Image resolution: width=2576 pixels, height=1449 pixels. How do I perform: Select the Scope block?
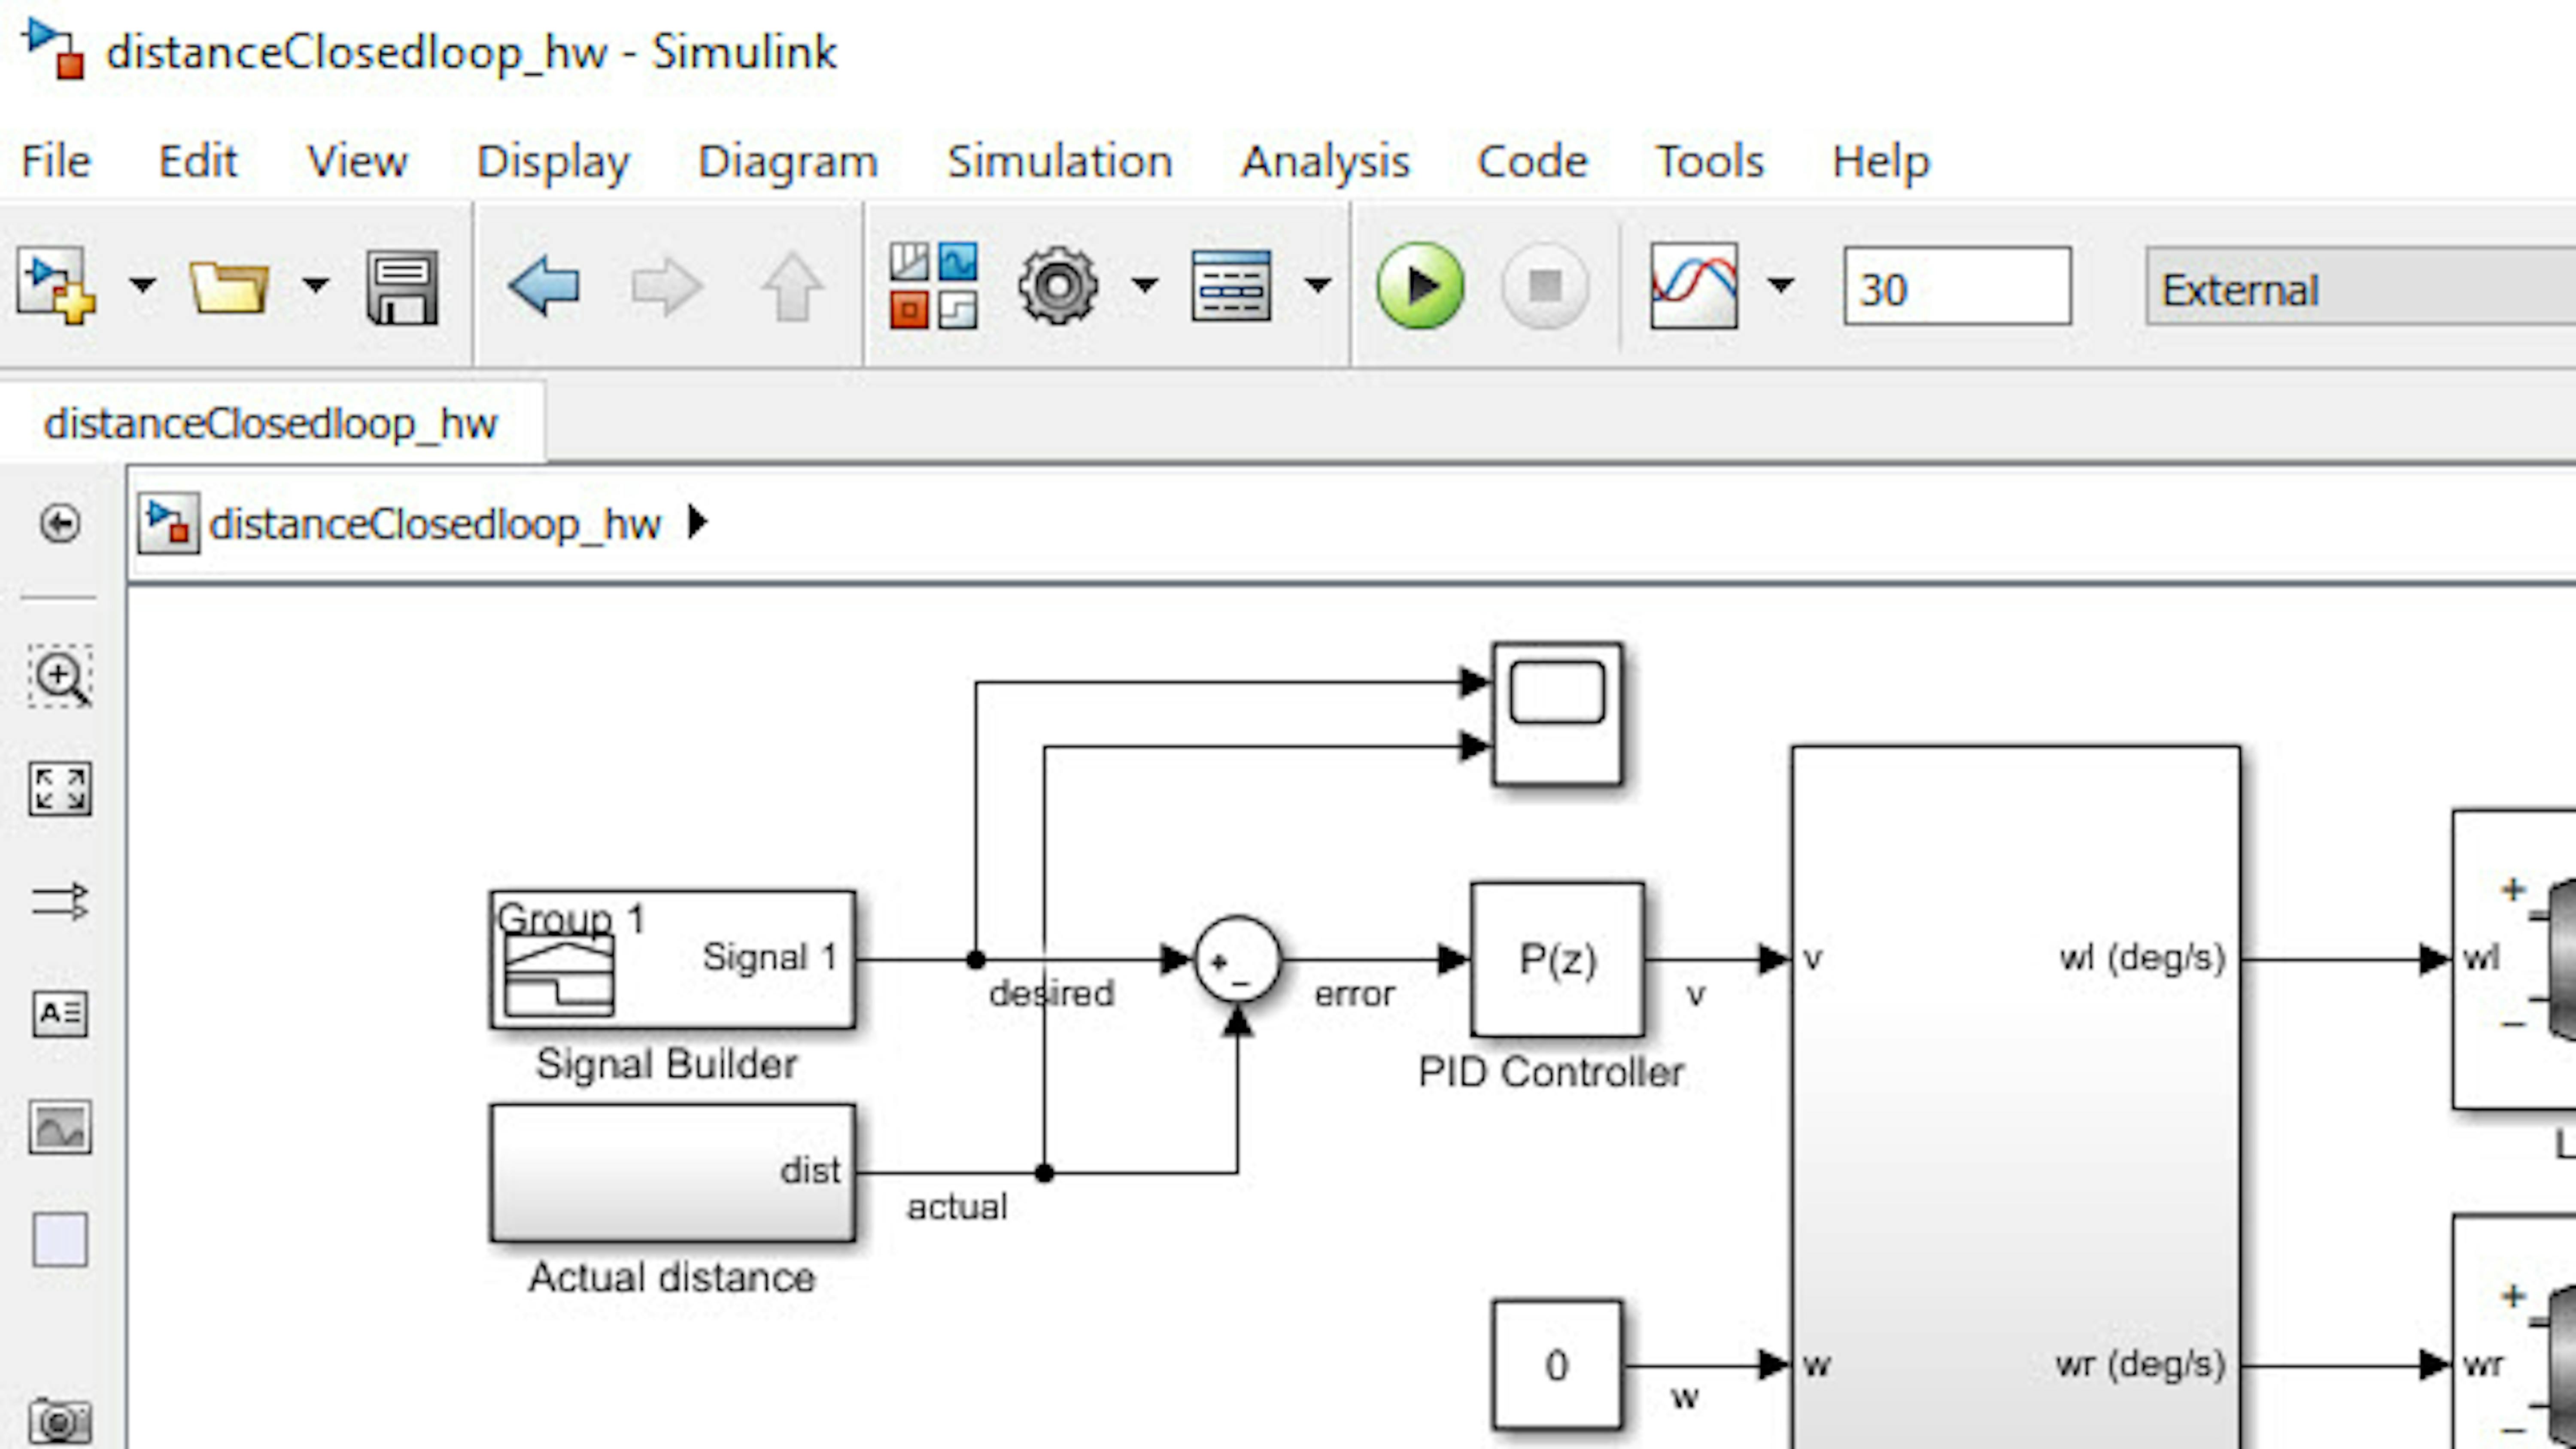point(1557,714)
